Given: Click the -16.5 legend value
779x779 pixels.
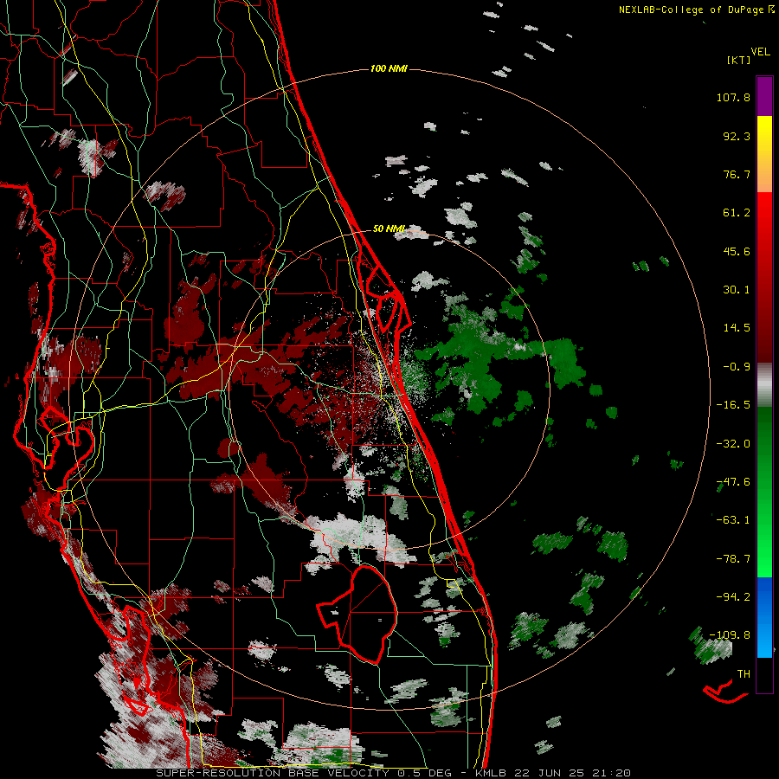Looking at the screenshot, I should click(x=733, y=405).
